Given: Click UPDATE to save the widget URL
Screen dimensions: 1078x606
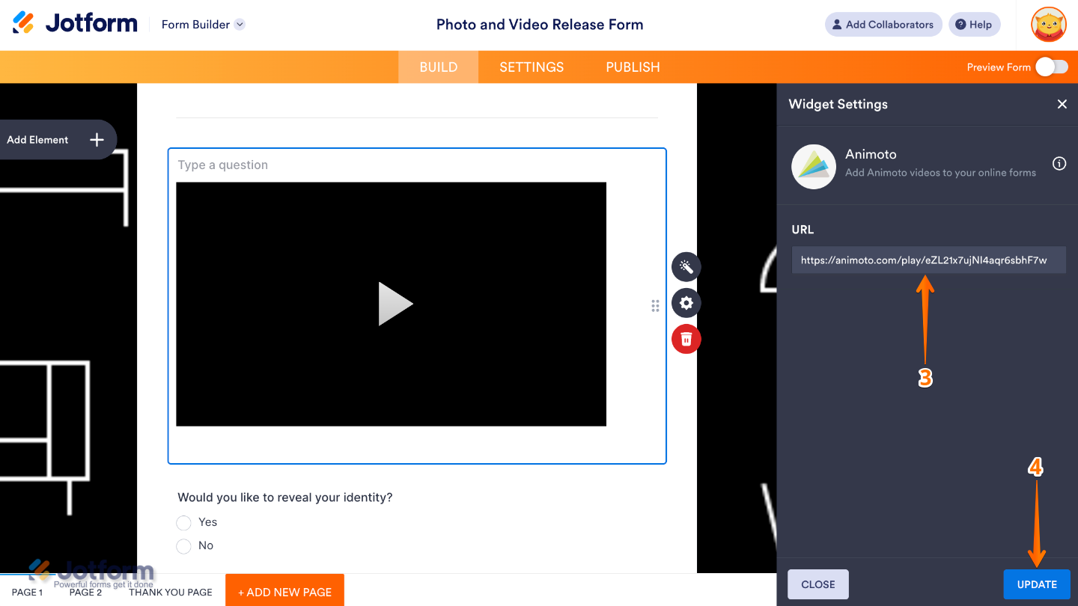Looking at the screenshot, I should [x=1037, y=584].
